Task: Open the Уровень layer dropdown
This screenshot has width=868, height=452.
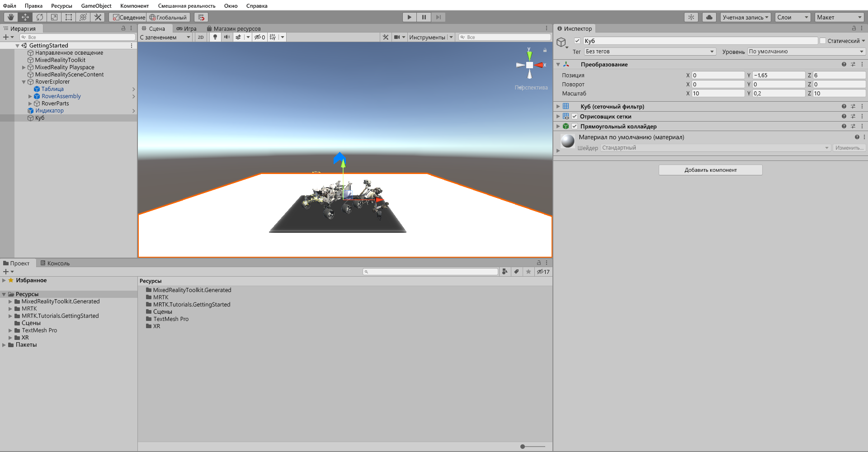Action: point(807,52)
